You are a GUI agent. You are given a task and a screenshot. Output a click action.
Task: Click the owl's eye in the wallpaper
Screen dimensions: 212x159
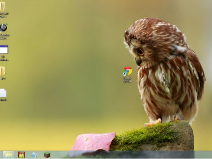(x=140, y=52)
